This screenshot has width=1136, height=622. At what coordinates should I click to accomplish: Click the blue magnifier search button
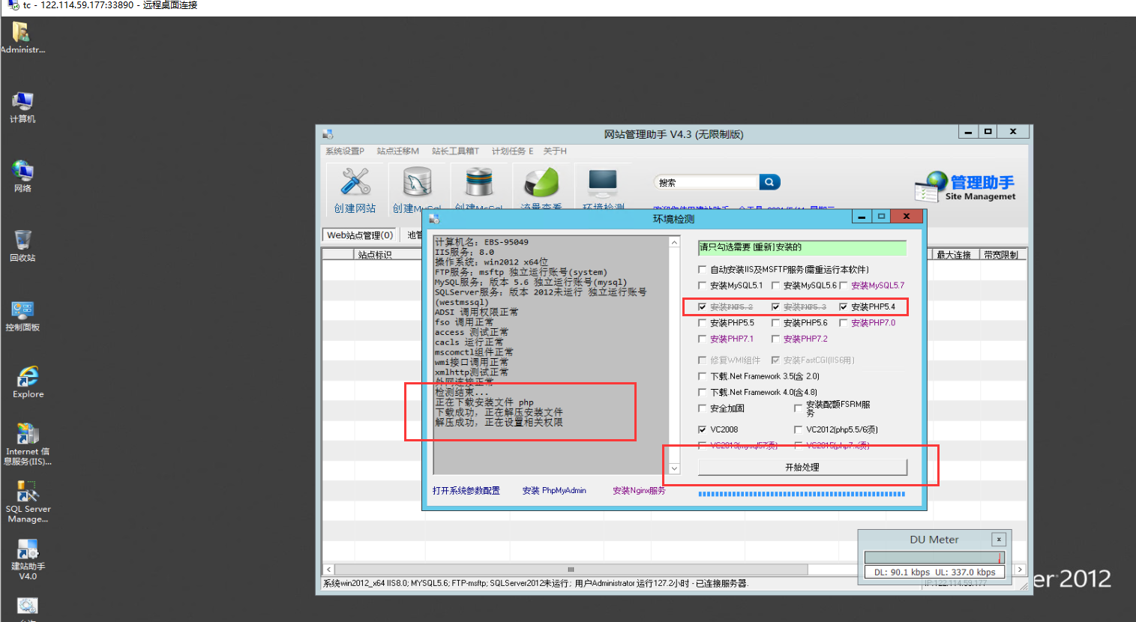click(770, 182)
